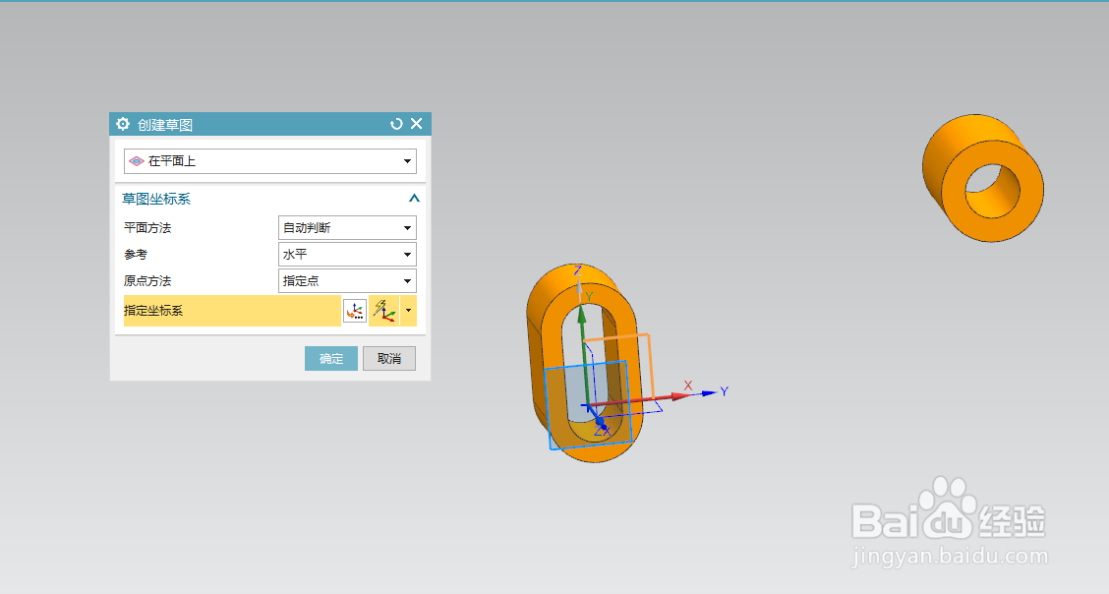This screenshot has height=594, width=1109.
Task: Open the 在平面上 sketch type dropdown
Action: click(x=270, y=161)
